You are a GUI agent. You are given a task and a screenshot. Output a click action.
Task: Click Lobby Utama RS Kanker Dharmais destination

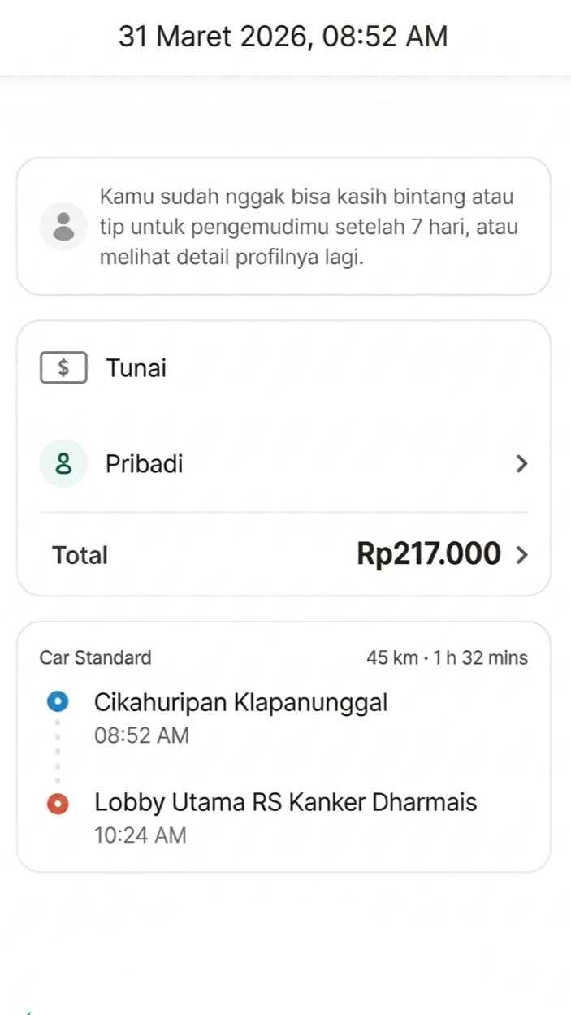[285, 803]
